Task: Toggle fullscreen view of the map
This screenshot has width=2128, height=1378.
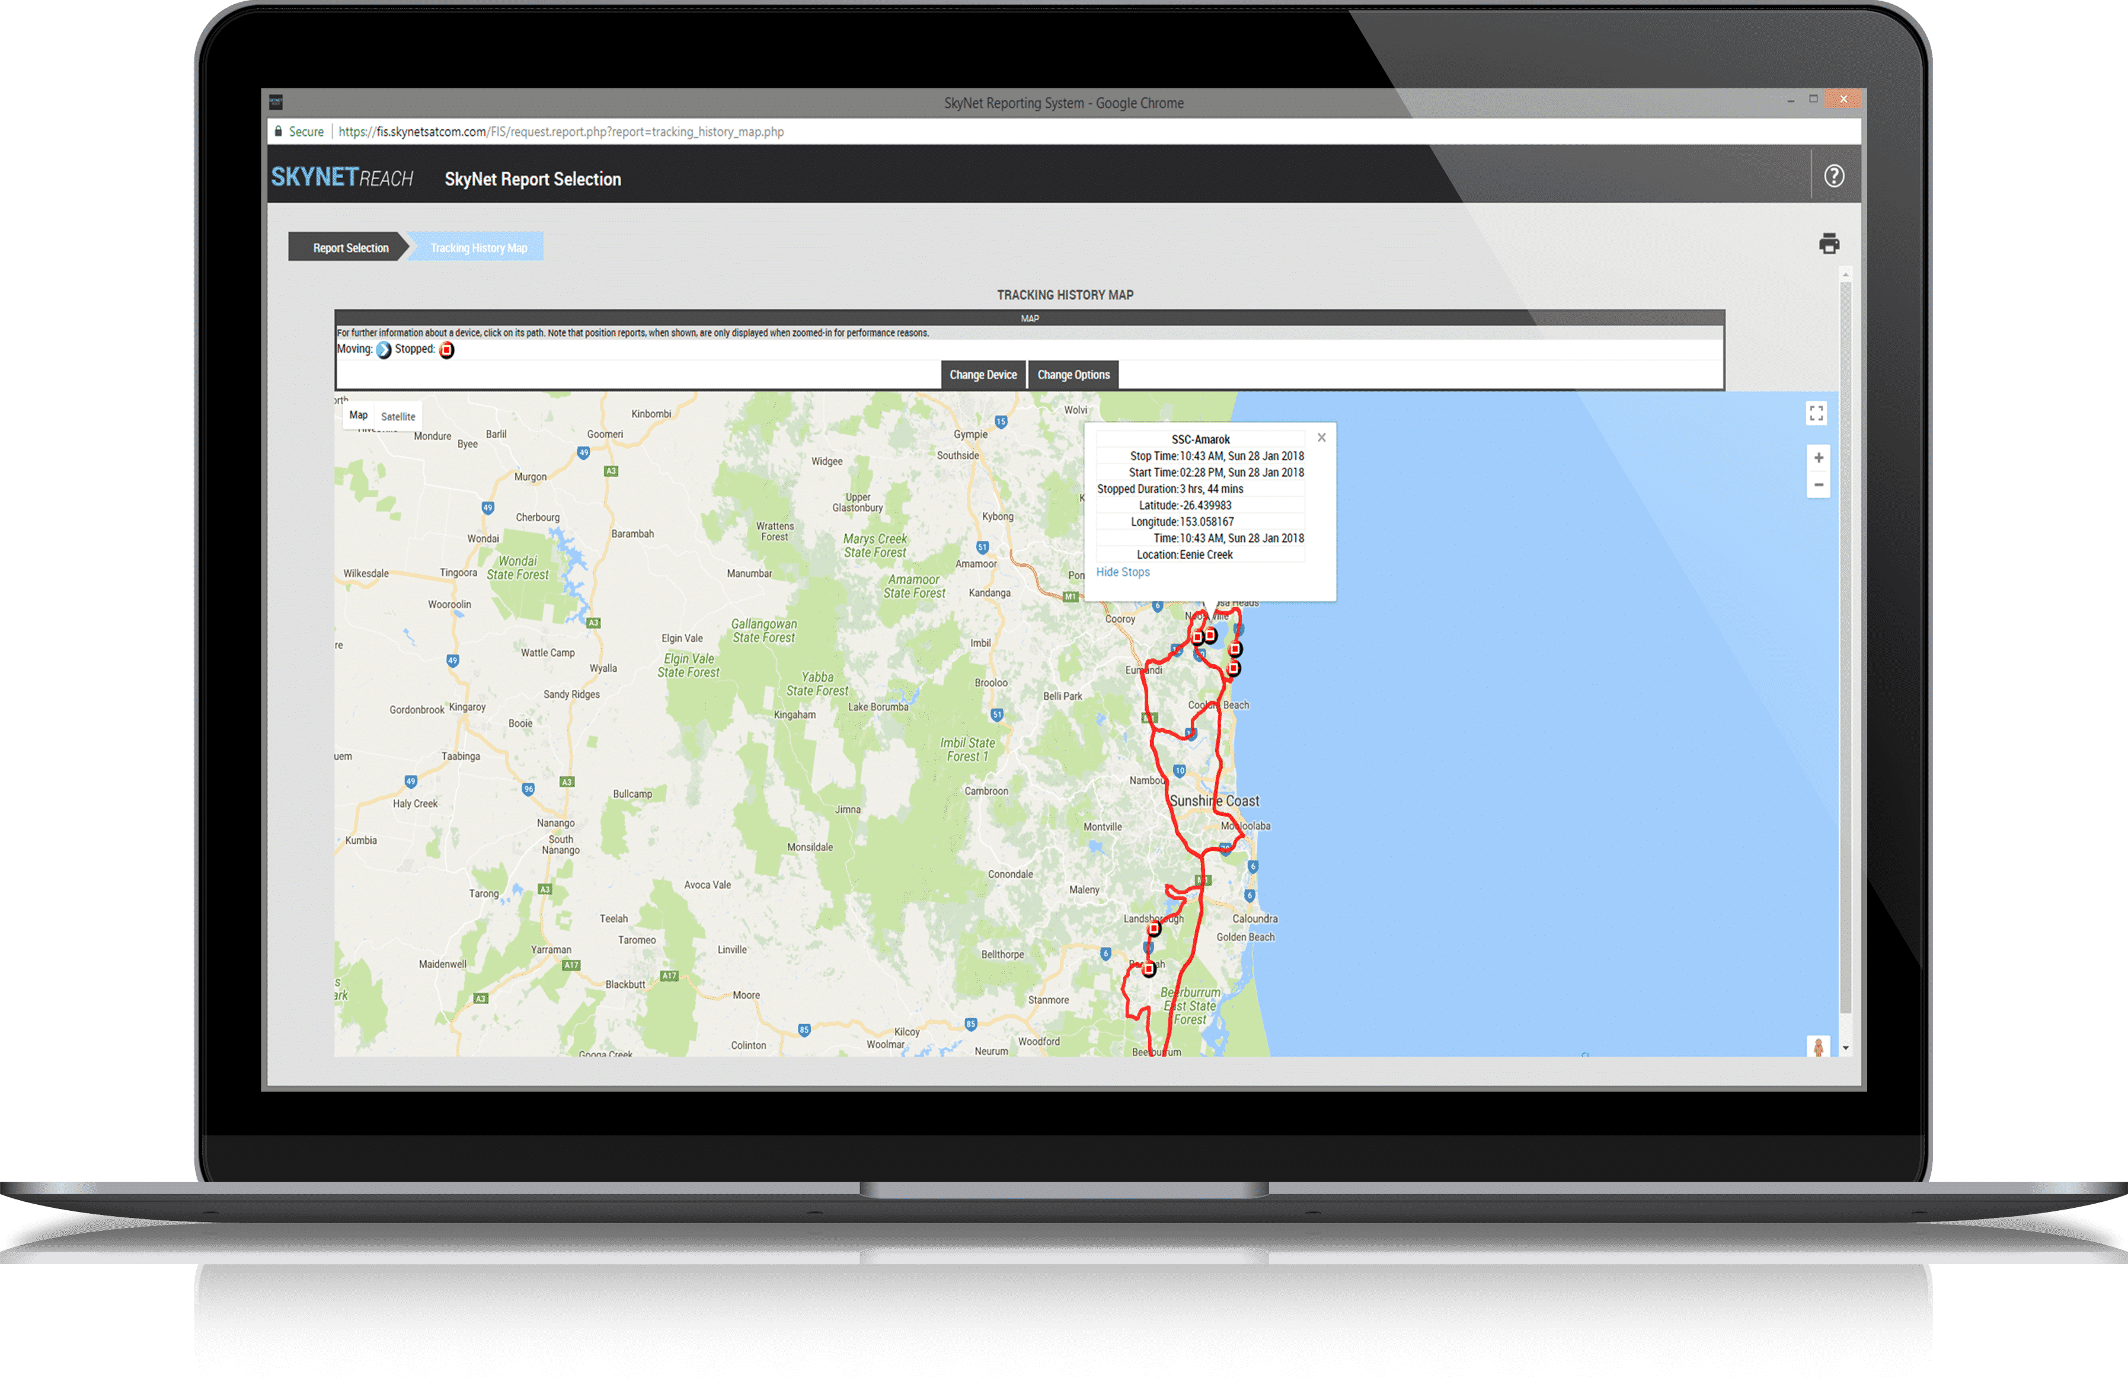Action: click(x=1816, y=413)
